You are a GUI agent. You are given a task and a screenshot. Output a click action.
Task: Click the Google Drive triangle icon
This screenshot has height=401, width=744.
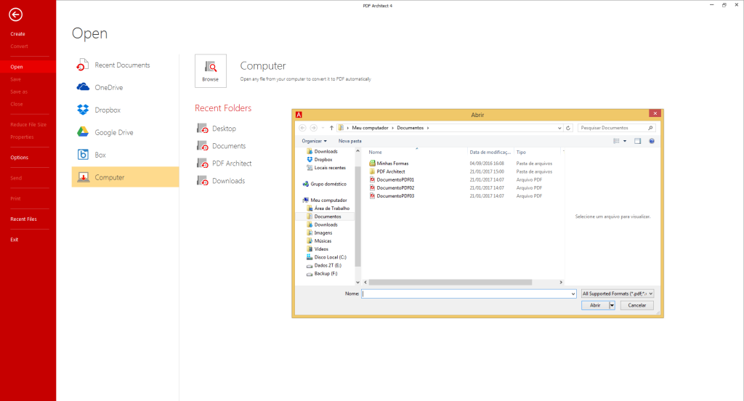pyautogui.click(x=83, y=132)
